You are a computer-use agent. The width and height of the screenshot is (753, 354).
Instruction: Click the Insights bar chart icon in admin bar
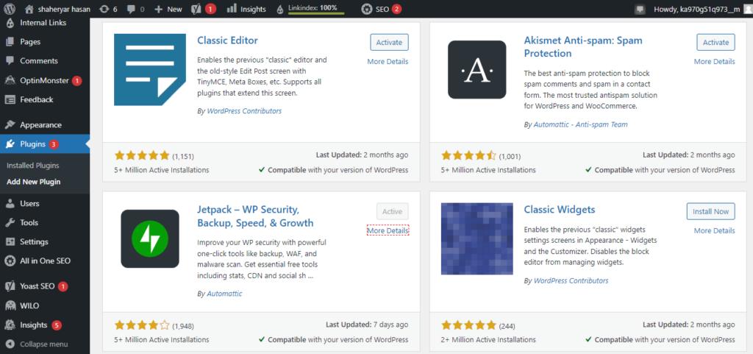231,8
